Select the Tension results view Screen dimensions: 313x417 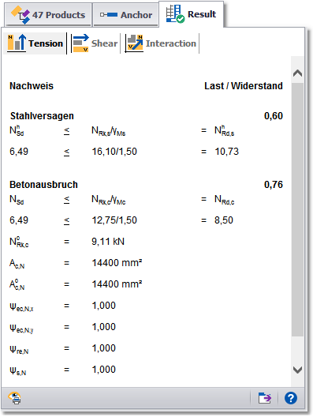35,43
